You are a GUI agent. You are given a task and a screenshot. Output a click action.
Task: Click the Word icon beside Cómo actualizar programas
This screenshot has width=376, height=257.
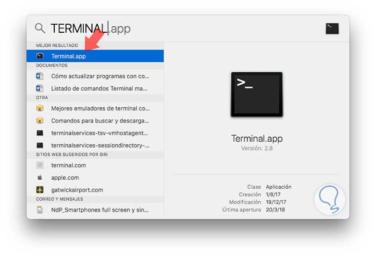40,76
